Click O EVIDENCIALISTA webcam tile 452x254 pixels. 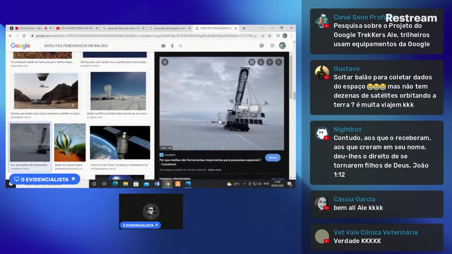point(151,211)
